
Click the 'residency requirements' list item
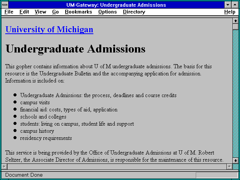[x=46, y=138]
